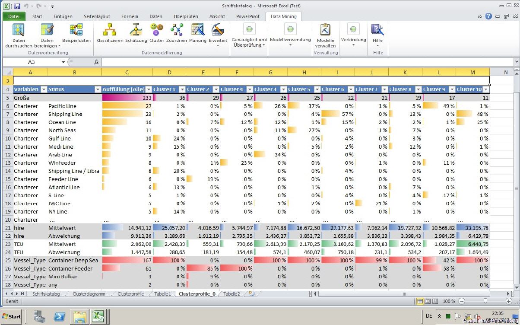Open the Daten bereinigen tool

click(47, 35)
